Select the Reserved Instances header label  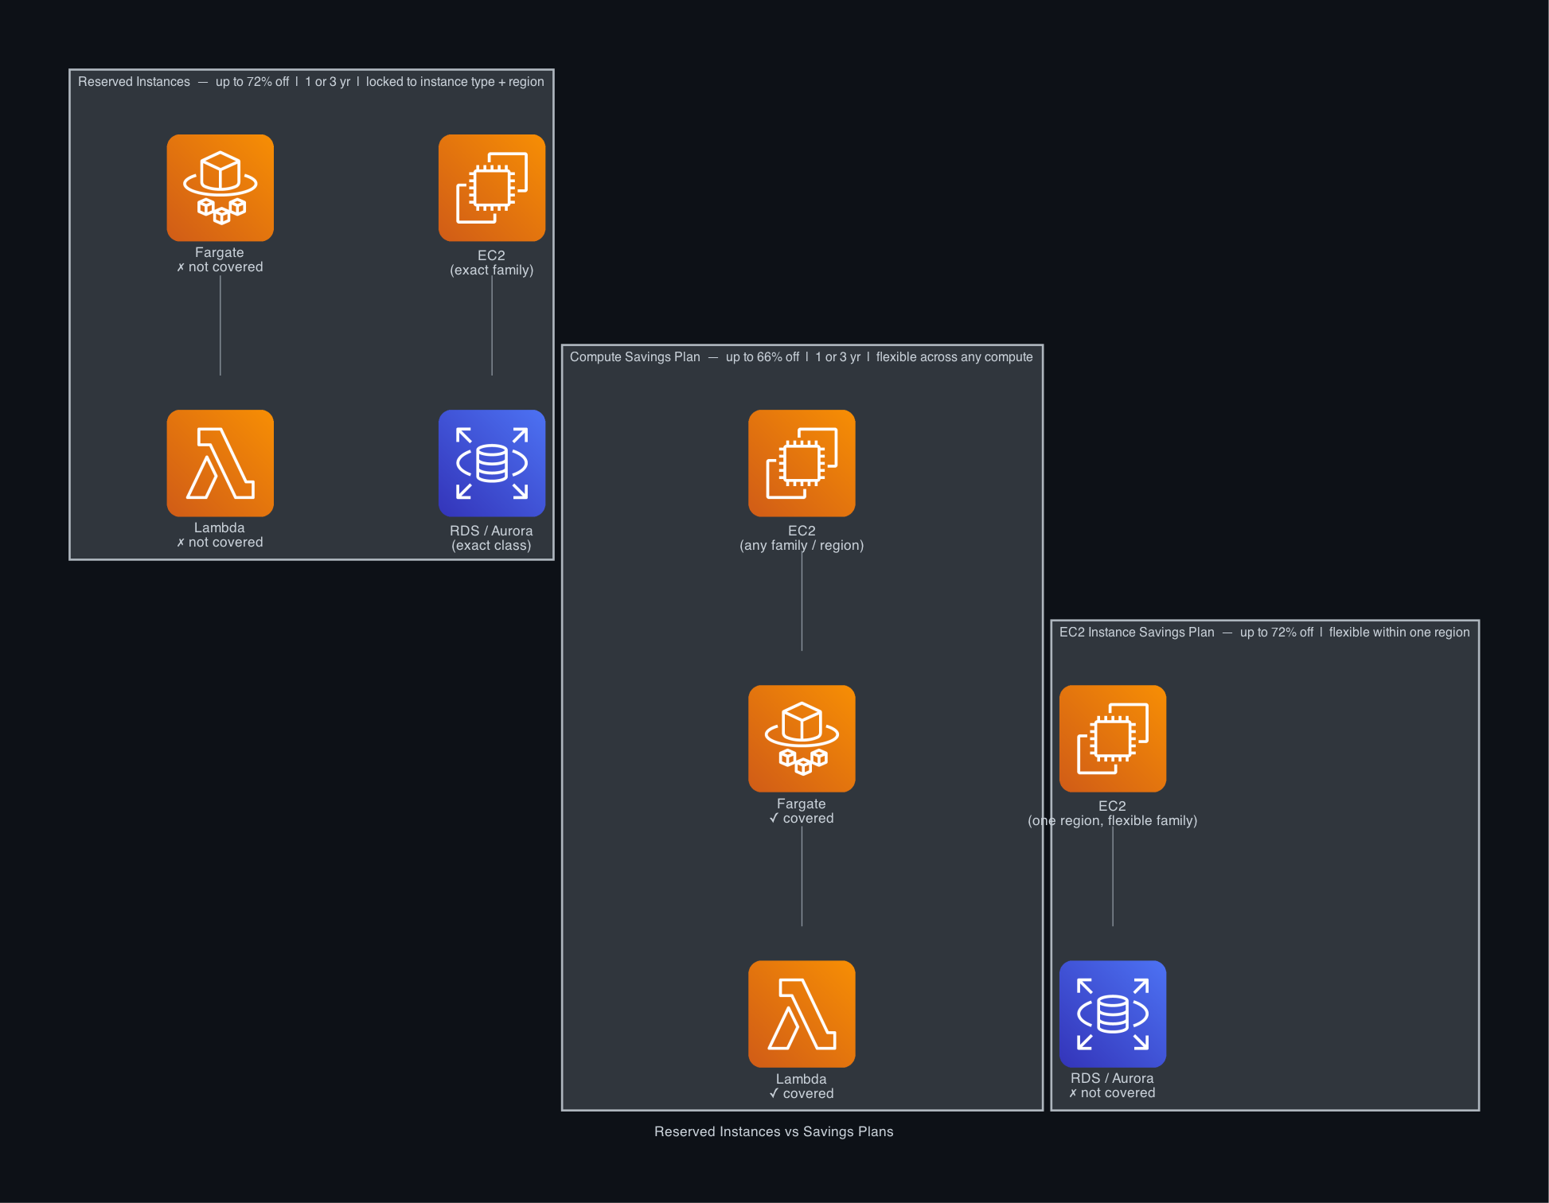134,81
